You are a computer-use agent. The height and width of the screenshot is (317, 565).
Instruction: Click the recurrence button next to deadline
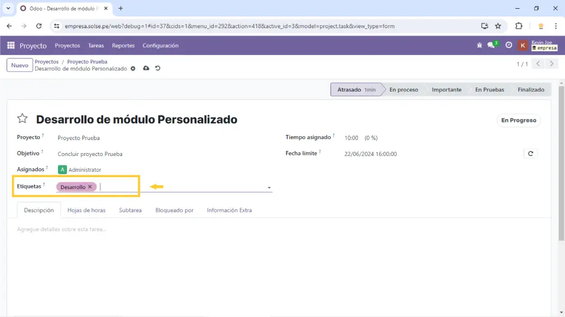(x=530, y=154)
